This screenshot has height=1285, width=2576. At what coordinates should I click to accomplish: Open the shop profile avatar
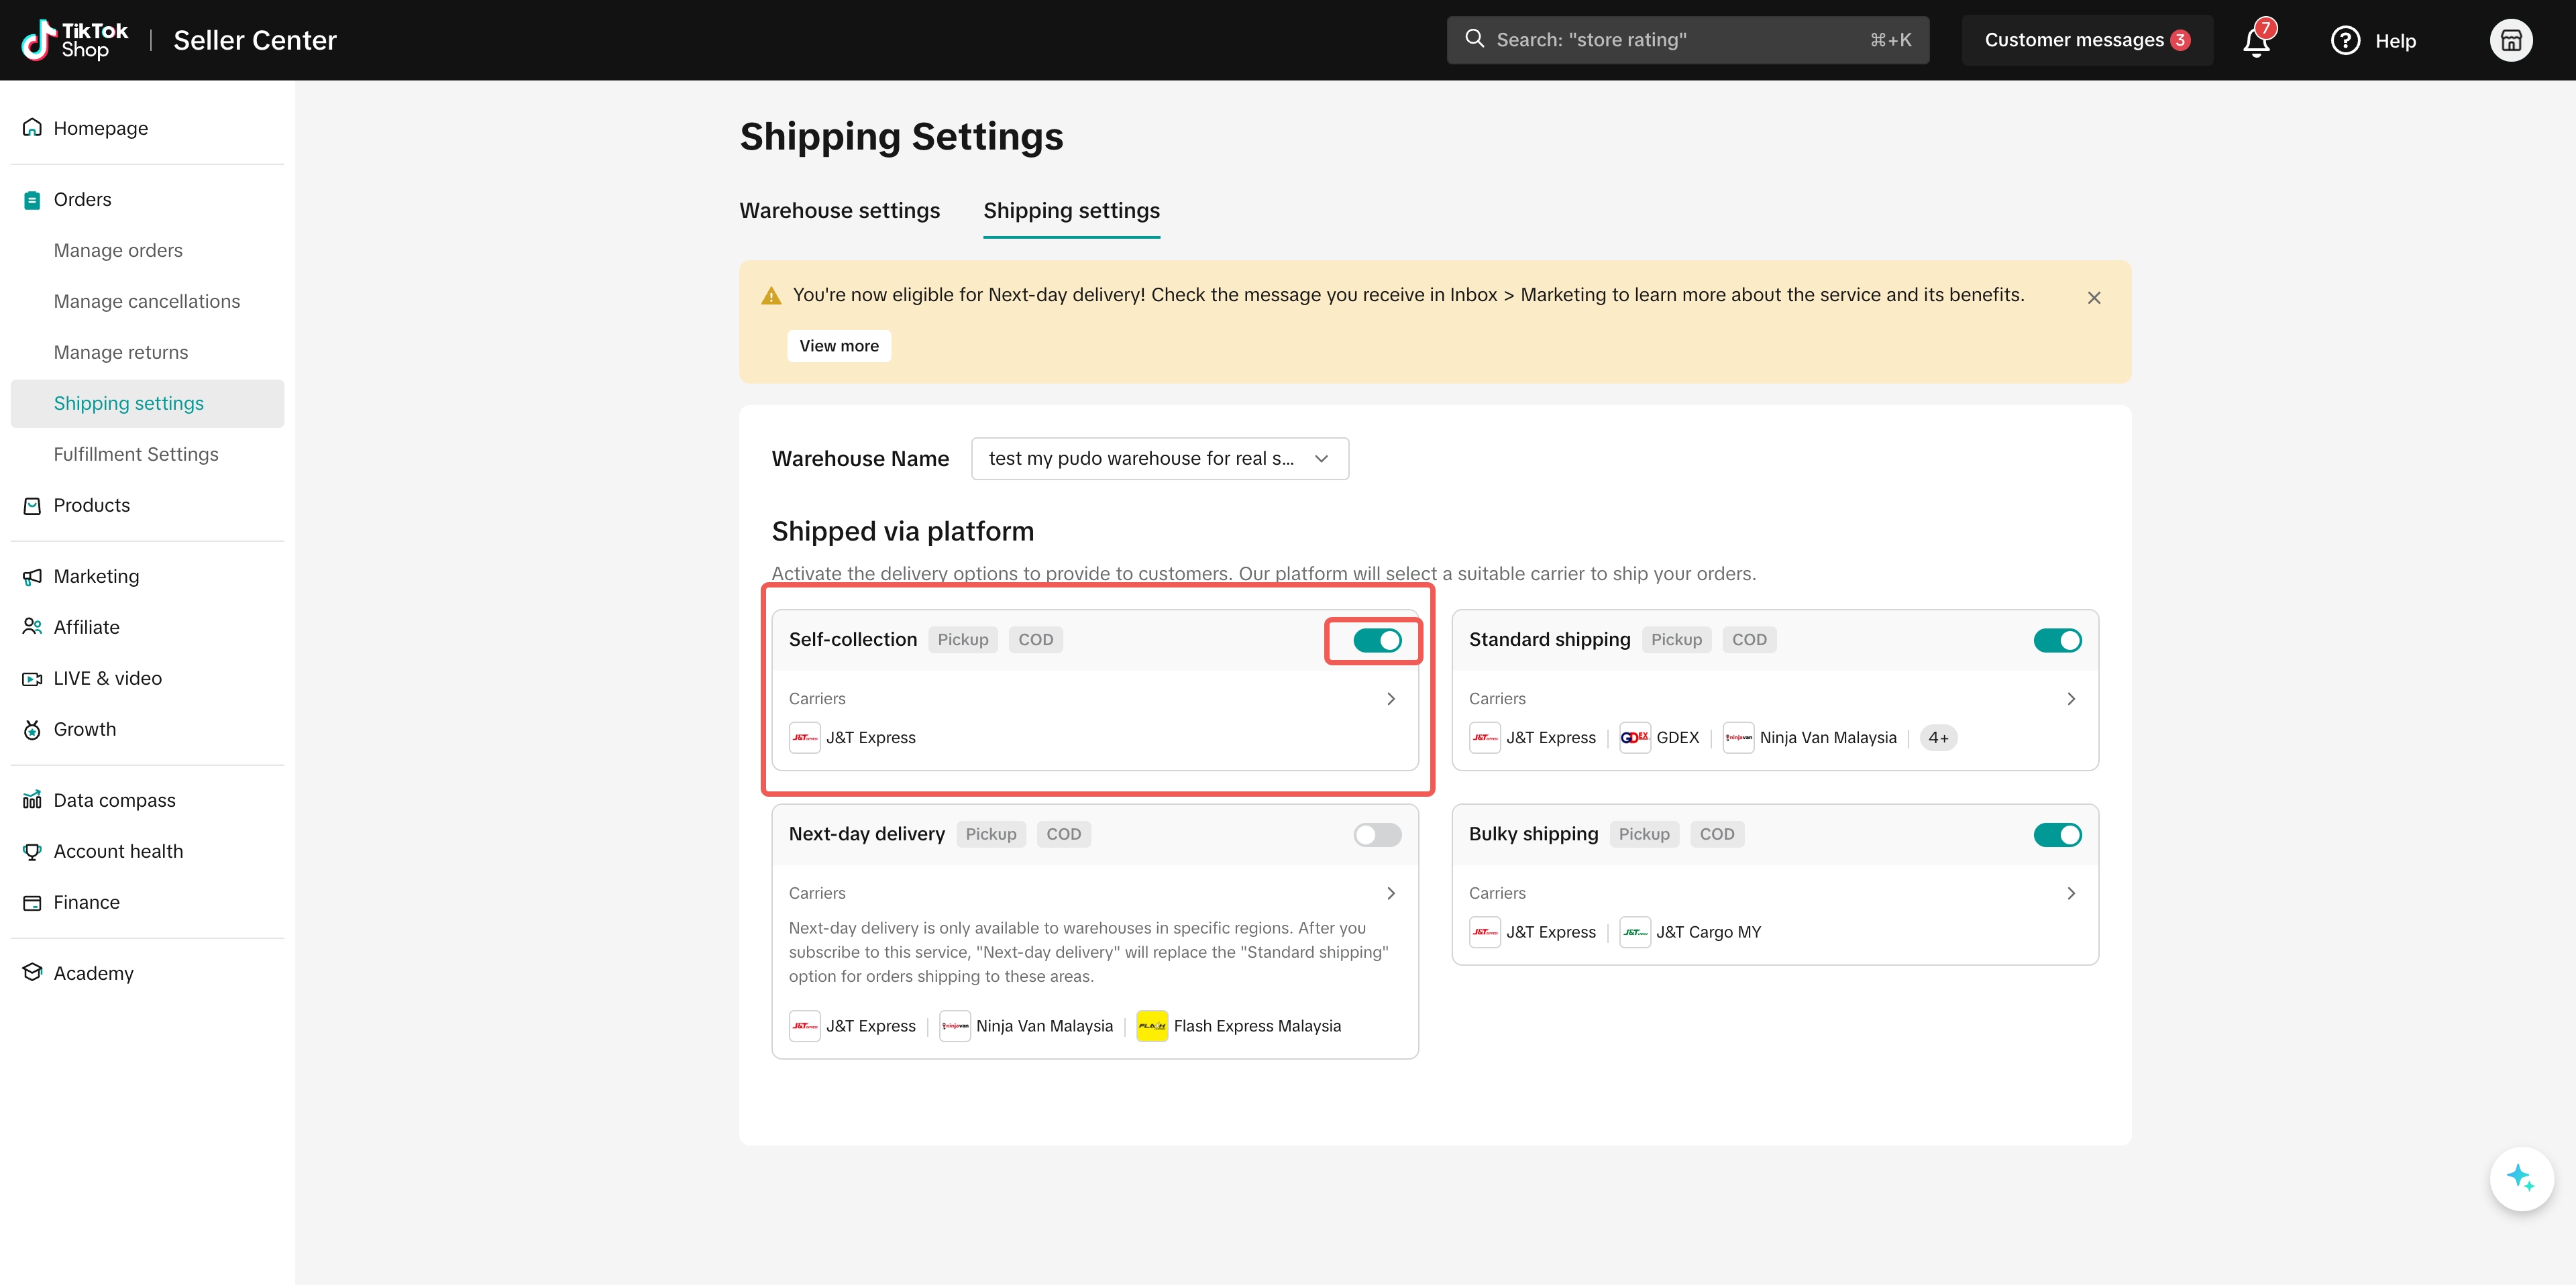pos(2510,40)
